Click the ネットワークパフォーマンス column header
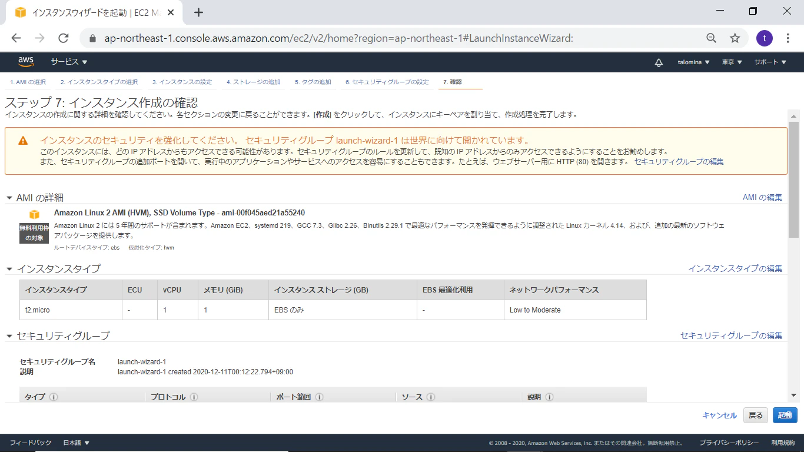Image resolution: width=804 pixels, height=452 pixels. [575, 290]
